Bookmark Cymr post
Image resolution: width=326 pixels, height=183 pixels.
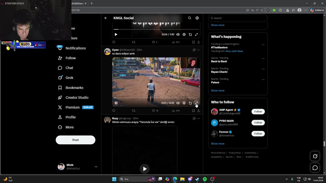tap(193, 111)
